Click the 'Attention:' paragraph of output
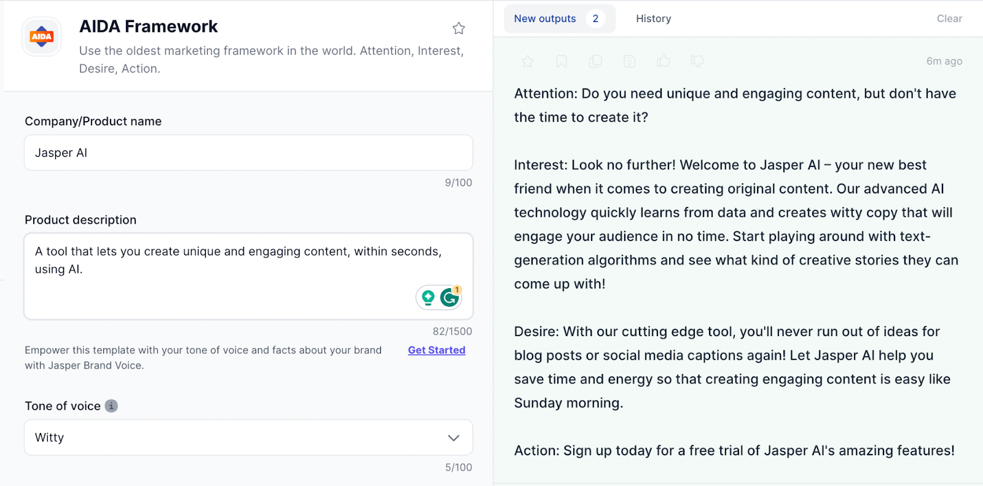This screenshot has width=983, height=486. [735, 106]
